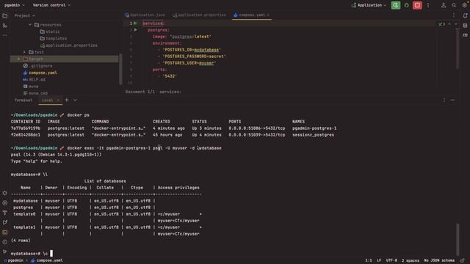Change UTF-8 file encoding in status bar
This screenshot has height=264, width=470.
391,261
